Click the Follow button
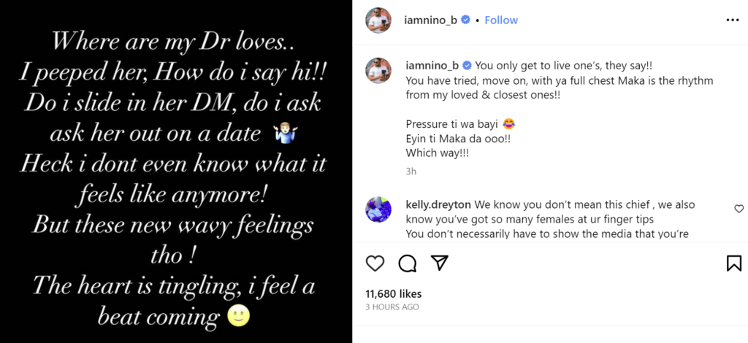748x343 pixels. [x=501, y=20]
